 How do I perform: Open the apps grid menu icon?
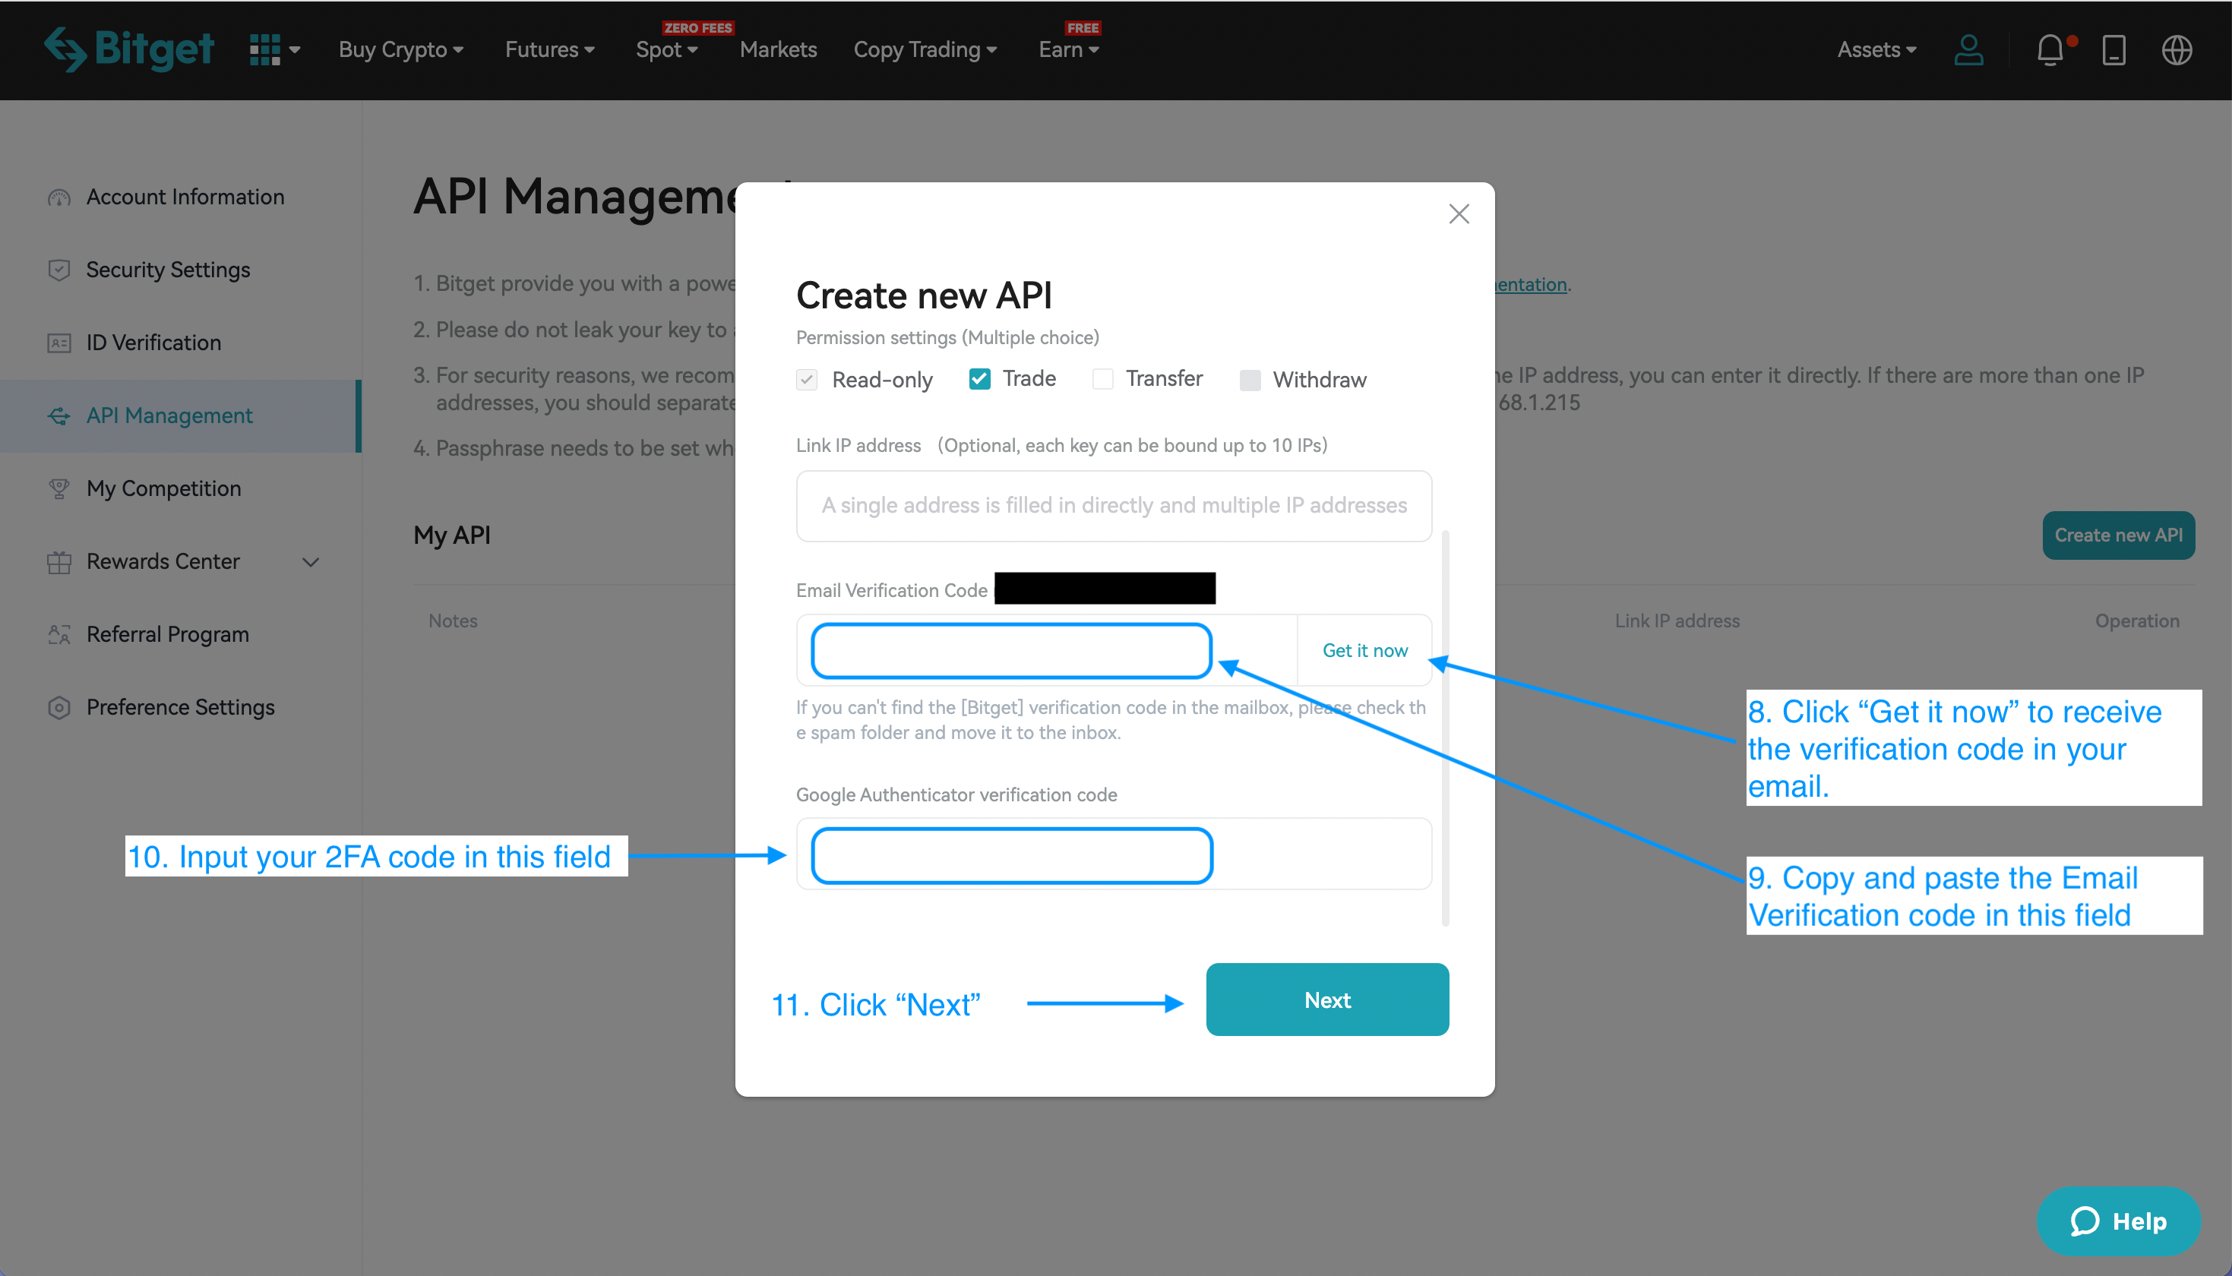click(264, 50)
